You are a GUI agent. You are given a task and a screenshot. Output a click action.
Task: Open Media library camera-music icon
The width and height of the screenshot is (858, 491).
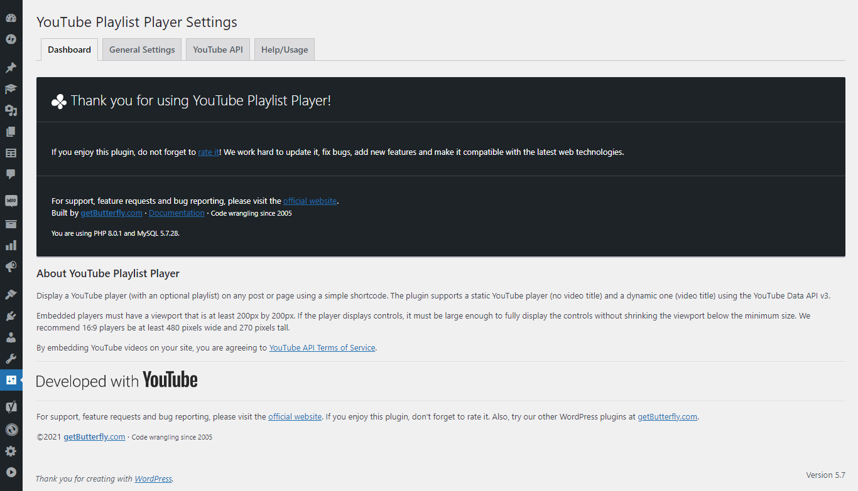[11, 110]
